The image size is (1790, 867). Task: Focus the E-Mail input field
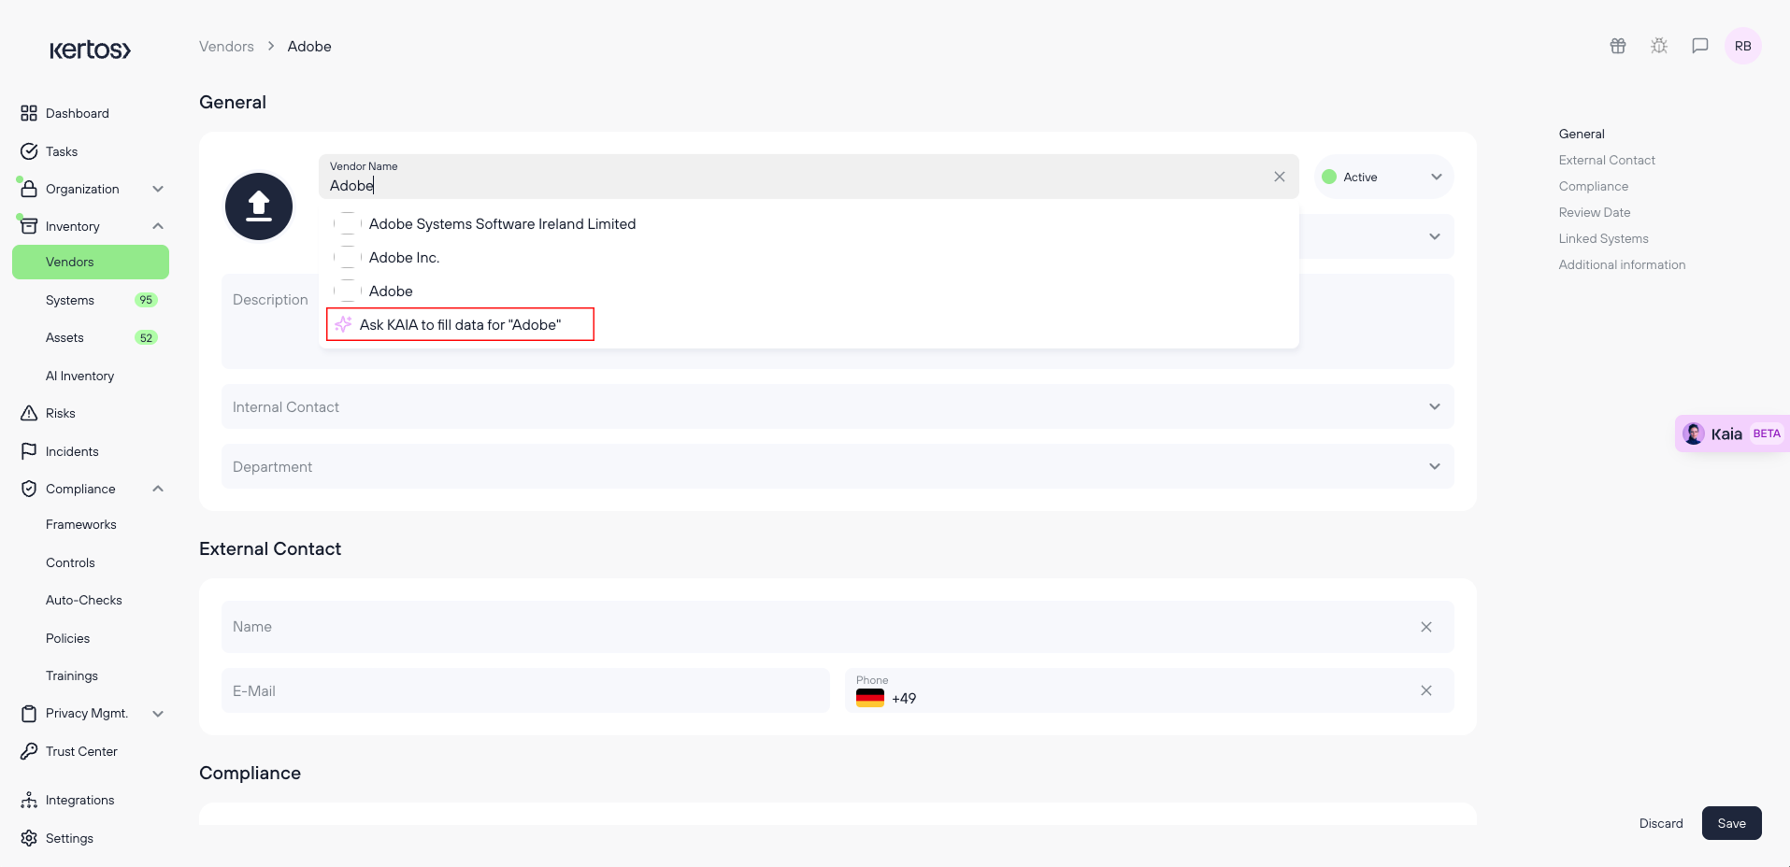525,690
